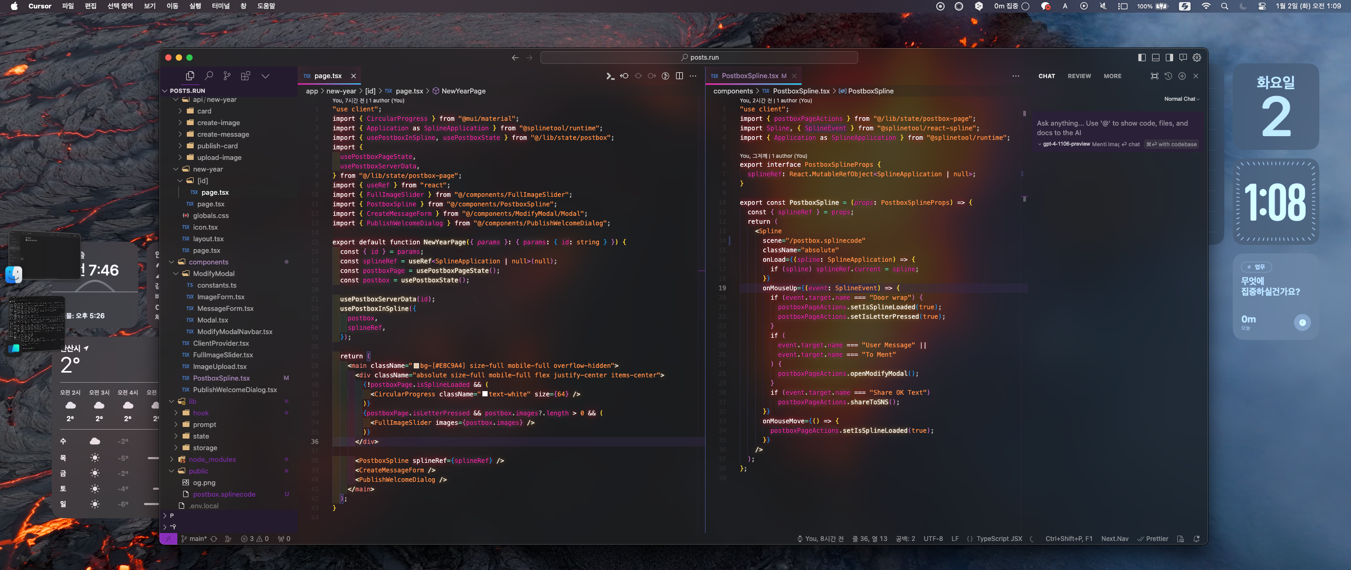The image size is (1351, 570).
Task: Show chat history icon
Action: [1168, 76]
